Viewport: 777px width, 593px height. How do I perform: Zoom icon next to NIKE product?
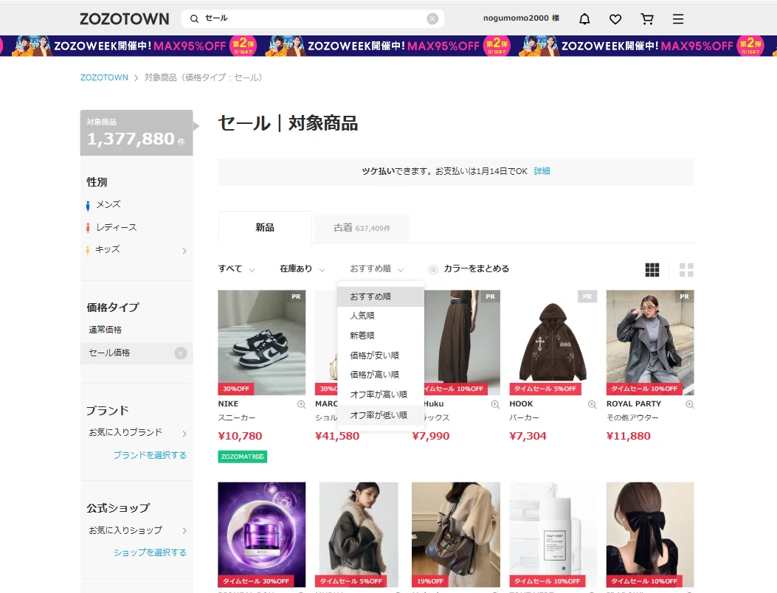tap(301, 404)
